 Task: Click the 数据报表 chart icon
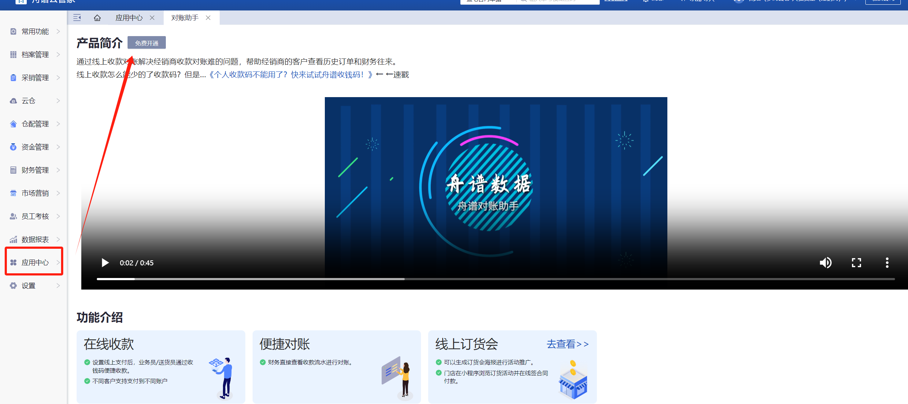[x=13, y=239]
